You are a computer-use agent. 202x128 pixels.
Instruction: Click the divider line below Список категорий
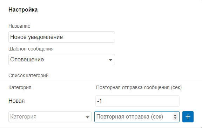[x=101, y=81]
